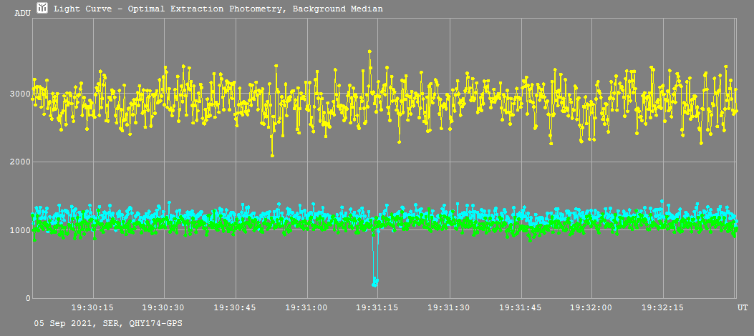Click the 0 value on the vertical axis
The width and height of the screenshot is (754, 336).
(x=27, y=298)
